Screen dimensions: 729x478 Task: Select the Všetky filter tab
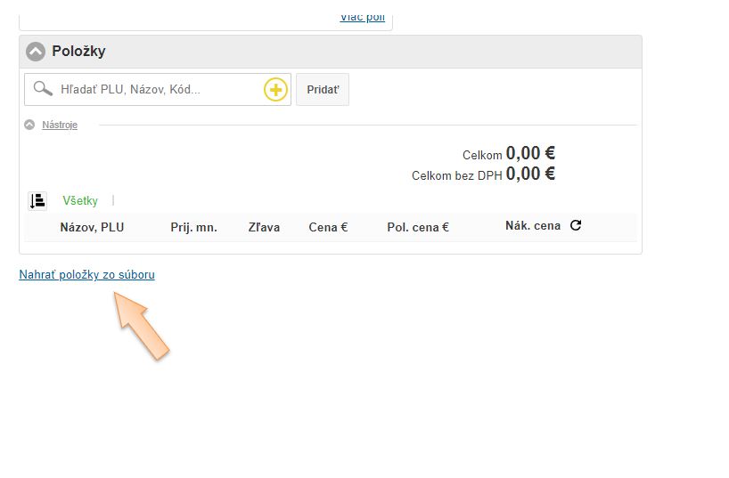80,201
